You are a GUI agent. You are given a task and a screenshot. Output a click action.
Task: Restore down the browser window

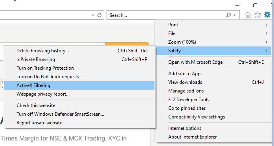point(255,5)
